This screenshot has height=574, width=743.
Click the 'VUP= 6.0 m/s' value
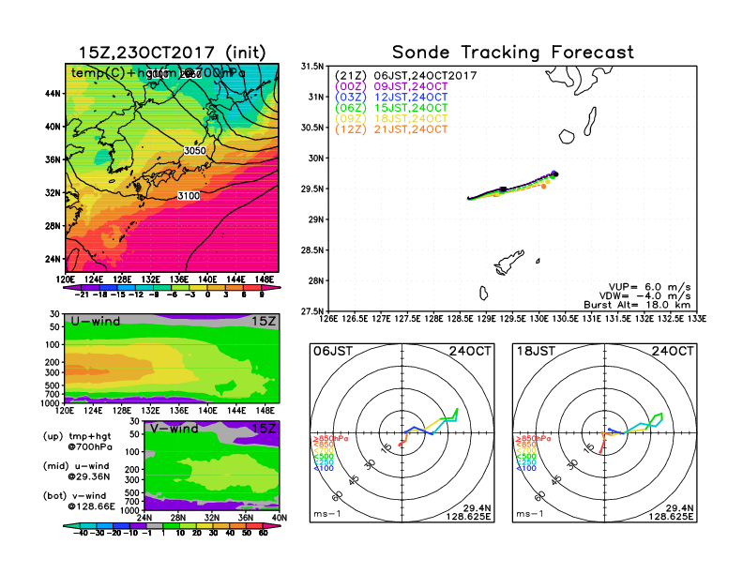(649, 287)
